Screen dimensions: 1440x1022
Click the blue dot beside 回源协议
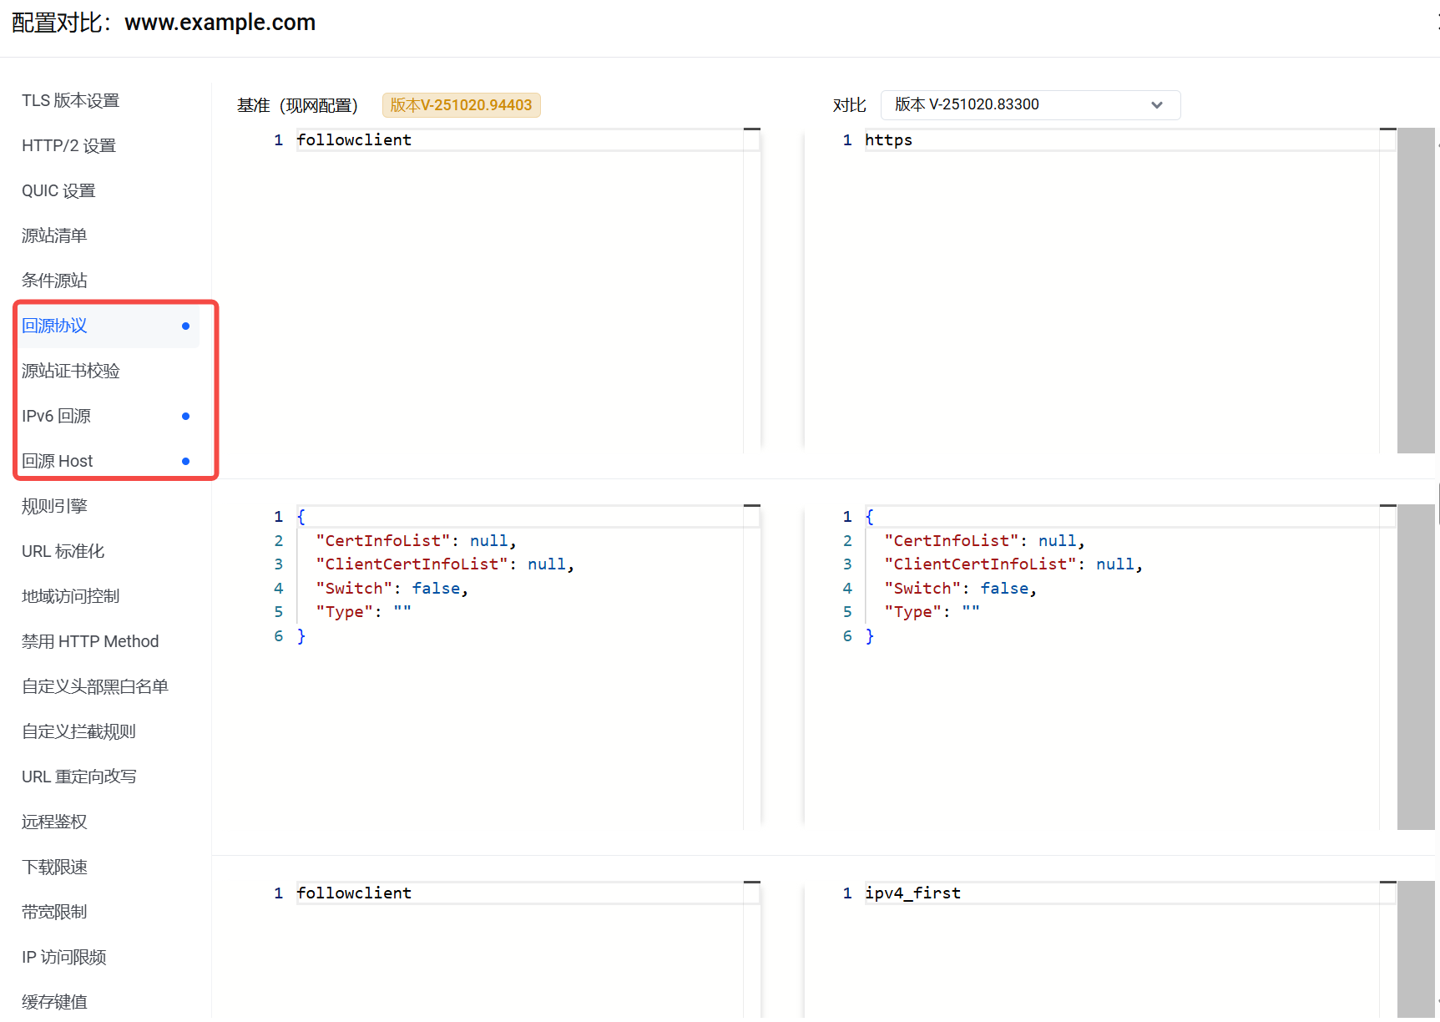point(185,326)
